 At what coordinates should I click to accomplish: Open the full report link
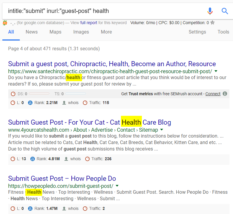pos(89,23)
